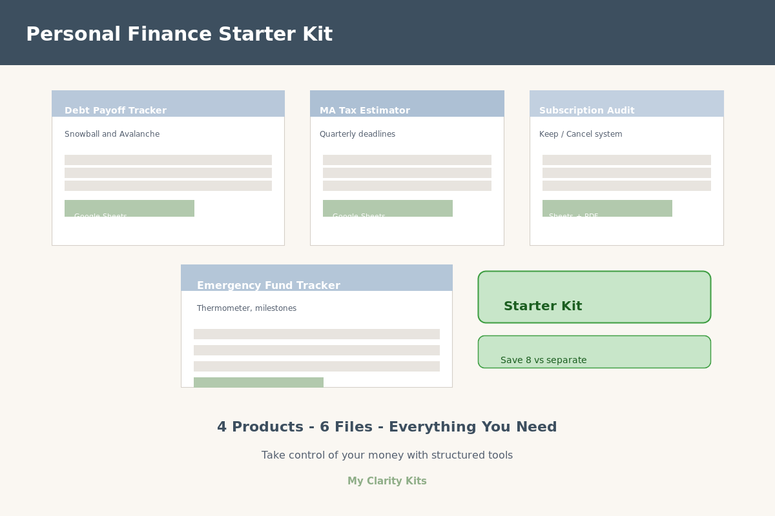Screen dimensions: 775x516
Task: Open the Subscription Audit card header
Action: 626,104
